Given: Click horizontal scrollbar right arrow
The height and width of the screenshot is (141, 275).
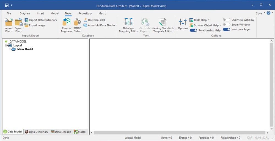Looking at the screenshot, I should pyautogui.click(x=268, y=133).
